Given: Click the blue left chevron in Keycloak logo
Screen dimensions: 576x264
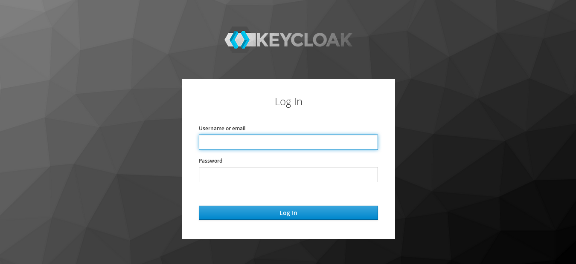Looking at the screenshot, I should point(234,40).
